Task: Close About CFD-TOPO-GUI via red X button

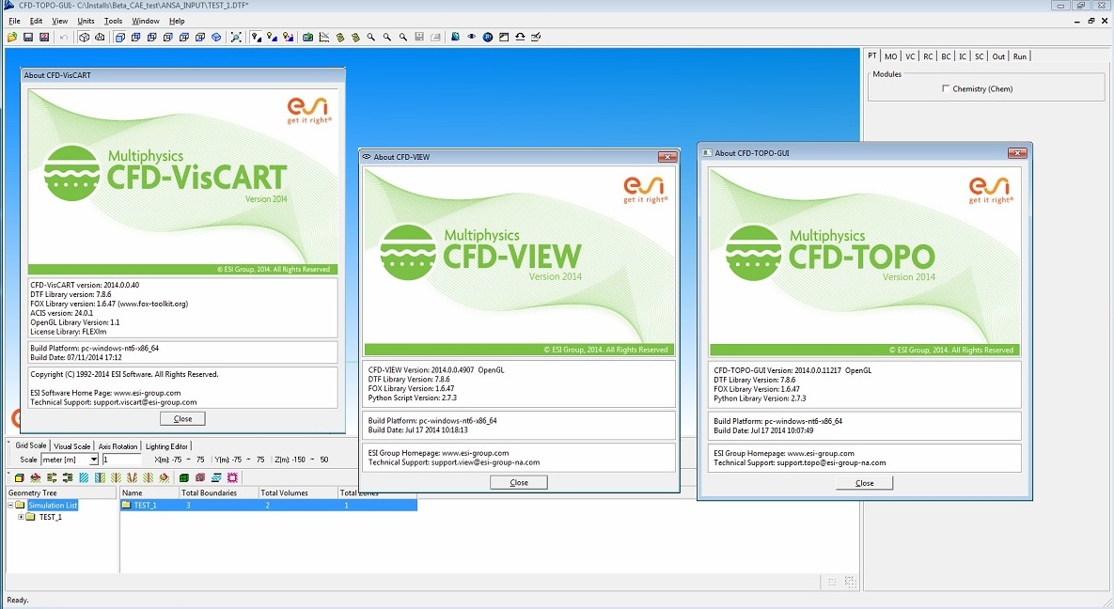Action: (x=1017, y=153)
